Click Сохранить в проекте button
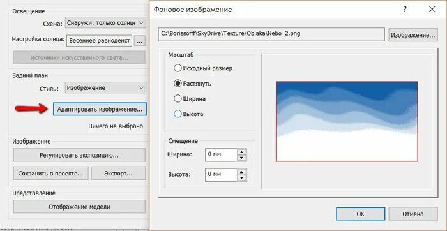 50,173
